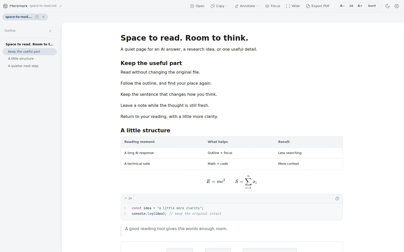Collapse the Outline sidebar
404x252 pixels.
click(x=50, y=31)
